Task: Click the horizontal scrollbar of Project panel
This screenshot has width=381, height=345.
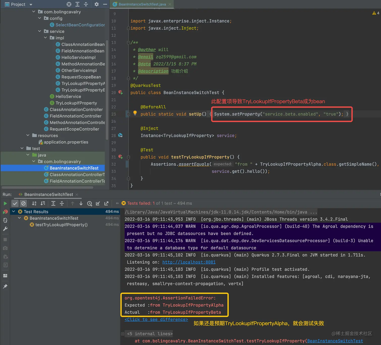Action: pyautogui.click(x=47, y=187)
